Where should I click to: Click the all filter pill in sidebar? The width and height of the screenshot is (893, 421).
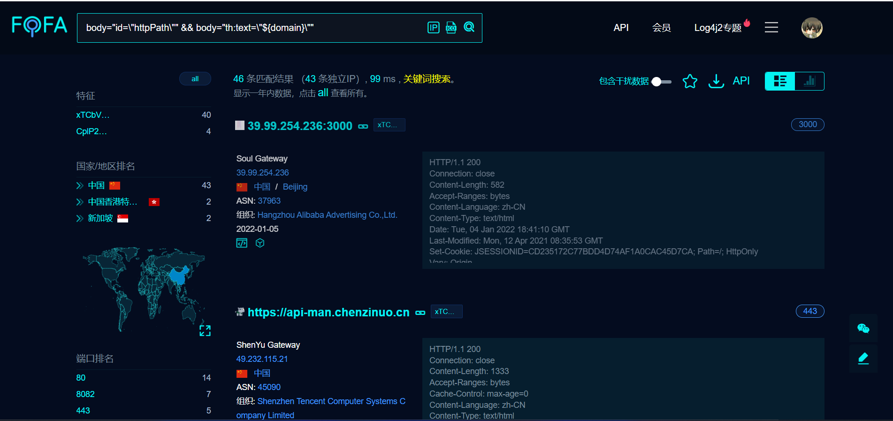pos(195,79)
